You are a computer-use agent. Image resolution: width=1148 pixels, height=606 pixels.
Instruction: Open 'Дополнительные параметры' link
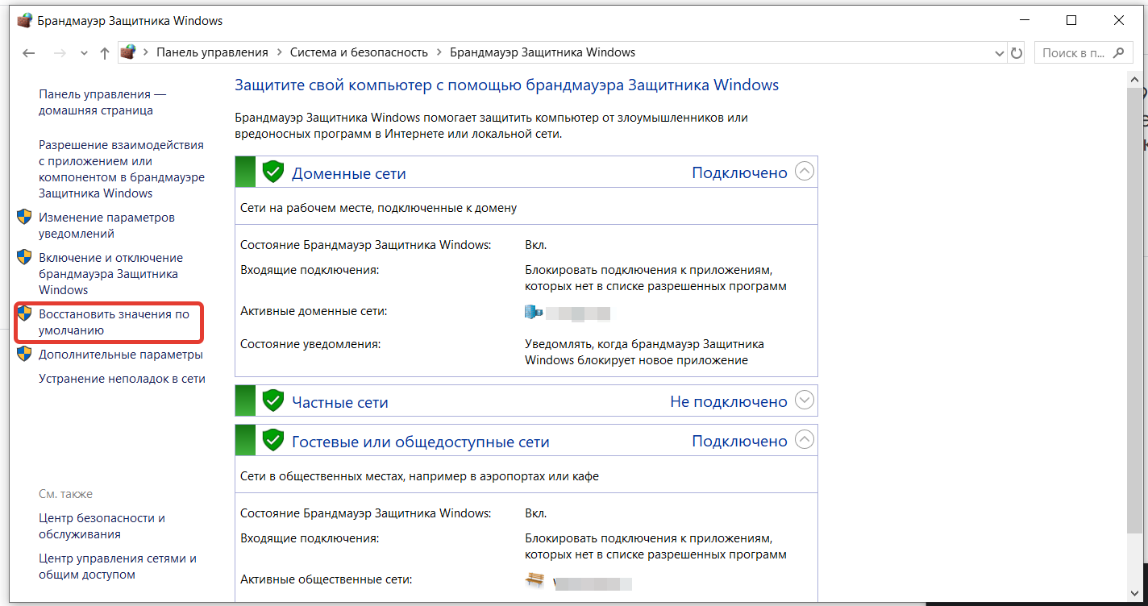(x=121, y=355)
